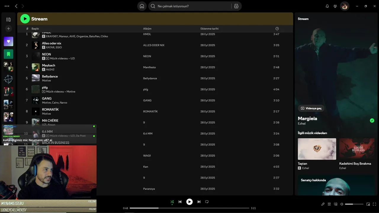Skip to previous track

(x=180, y=202)
